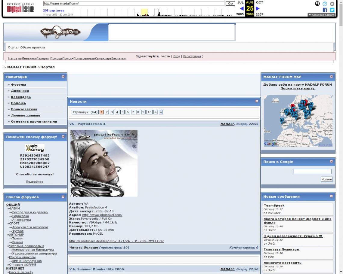Viewport: 343px width, 274px height.
Task: Open the WebMoney logo
Action: coord(35,148)
